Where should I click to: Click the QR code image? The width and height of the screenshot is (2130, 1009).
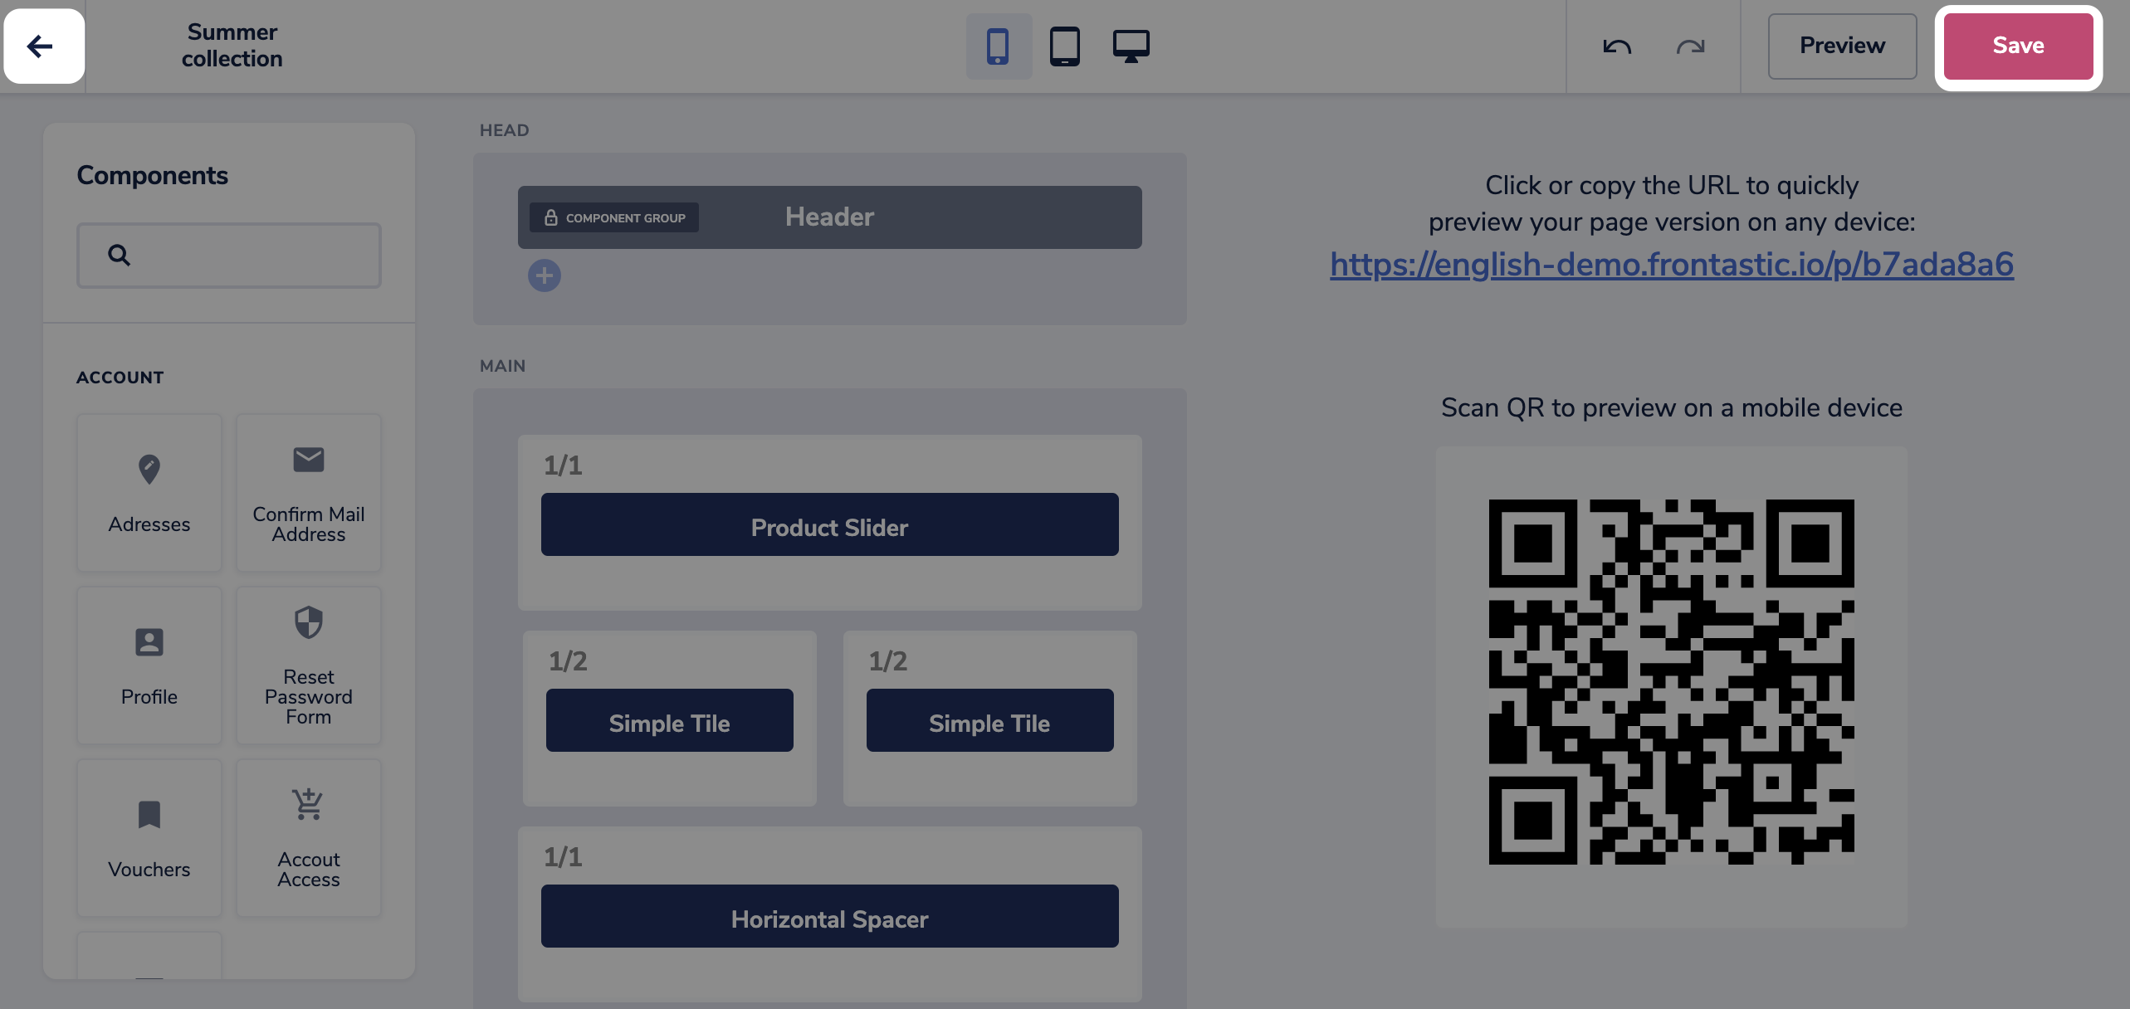pos(1672,682)
